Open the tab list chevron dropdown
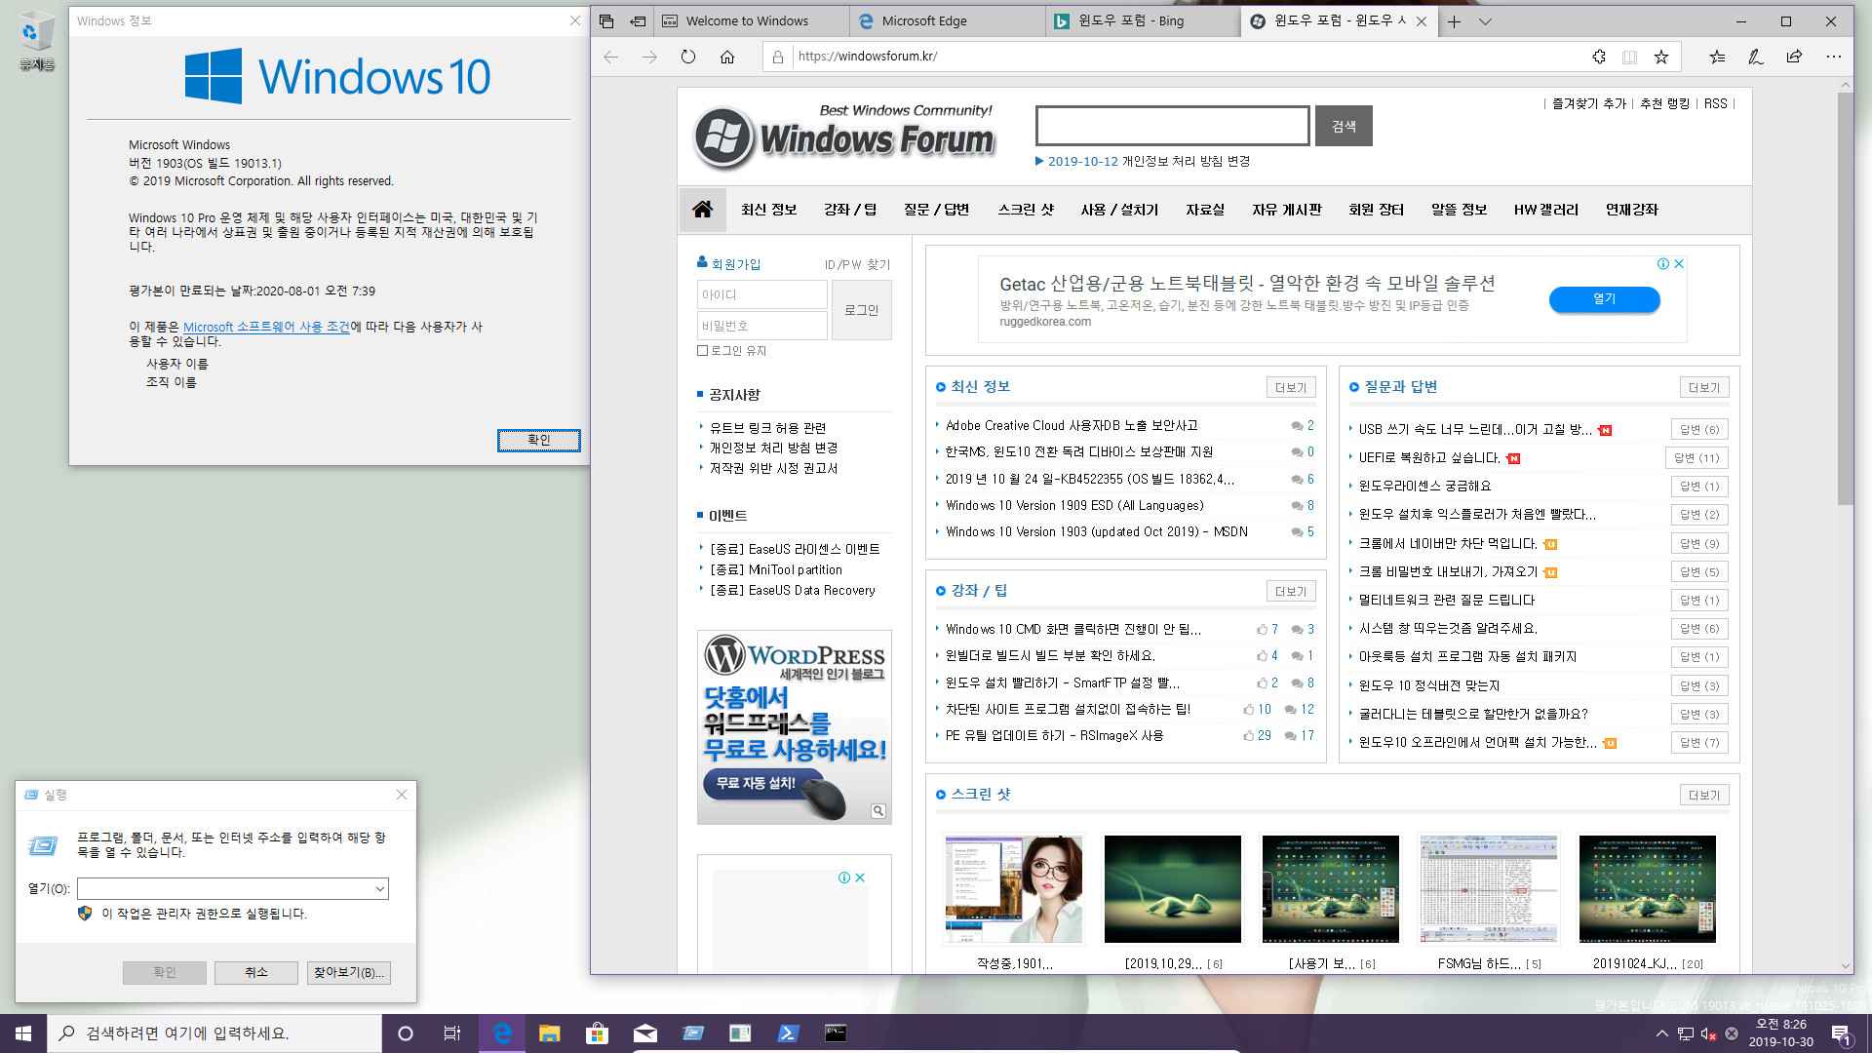1872x1053 pixels. [x=1485, y=21]
